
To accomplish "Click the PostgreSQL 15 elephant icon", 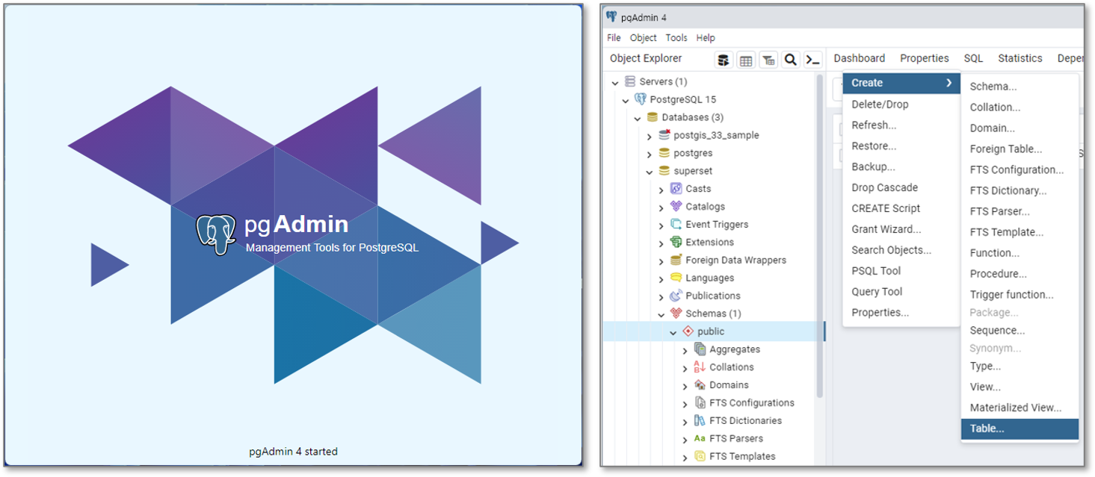I will (x=641, y=99).
